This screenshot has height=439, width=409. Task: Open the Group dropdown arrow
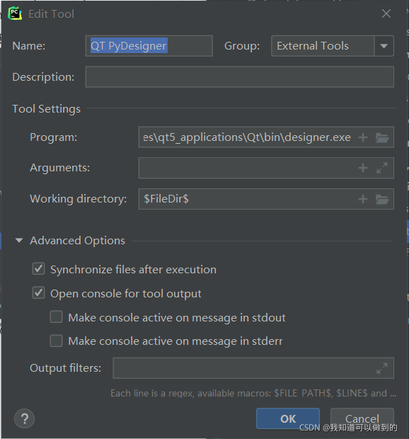pyautogui.click(x=384, y=46)
